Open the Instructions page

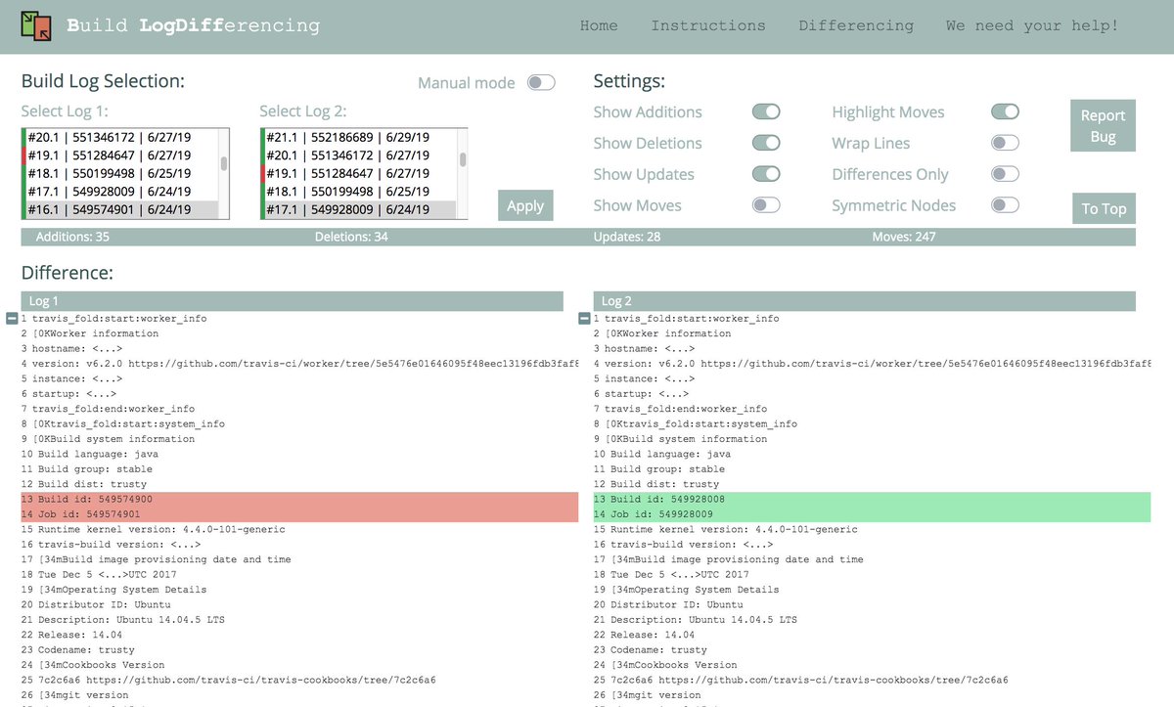click(708, 26)
